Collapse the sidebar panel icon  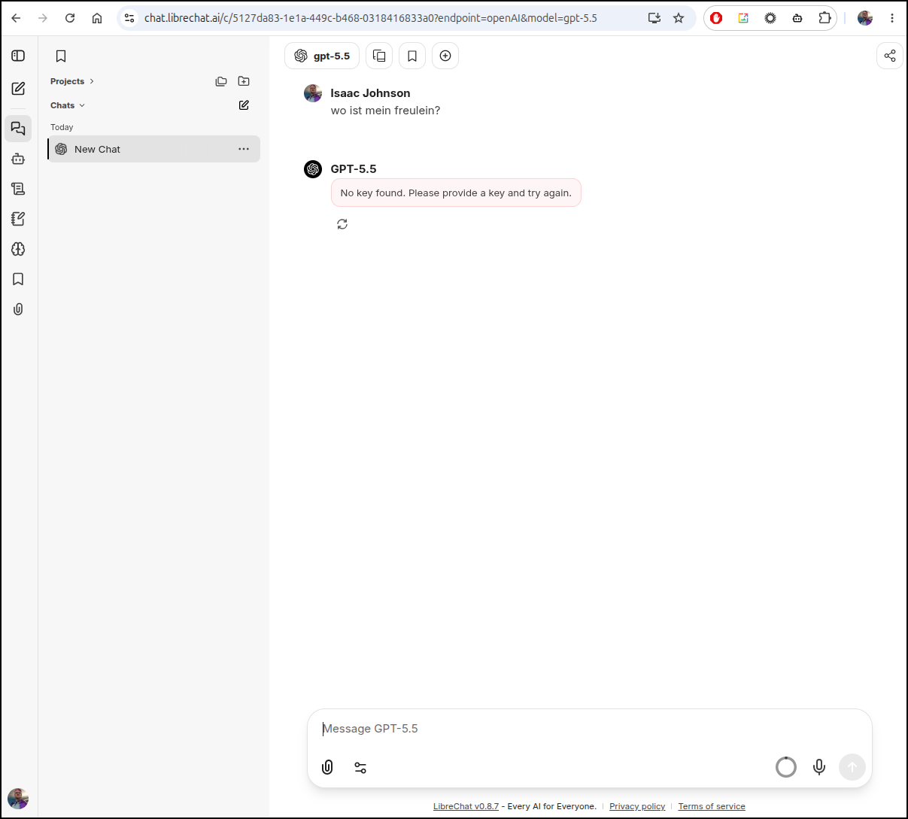coord(19,56)
